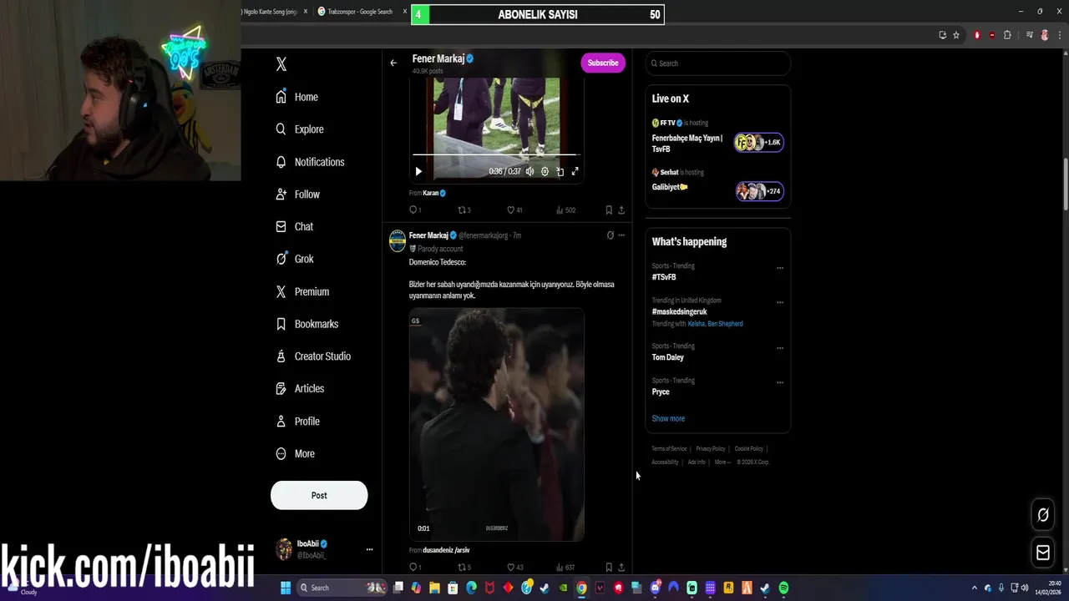Play the top video
The width and height of the screenshot is (1069, 601).
418,171
